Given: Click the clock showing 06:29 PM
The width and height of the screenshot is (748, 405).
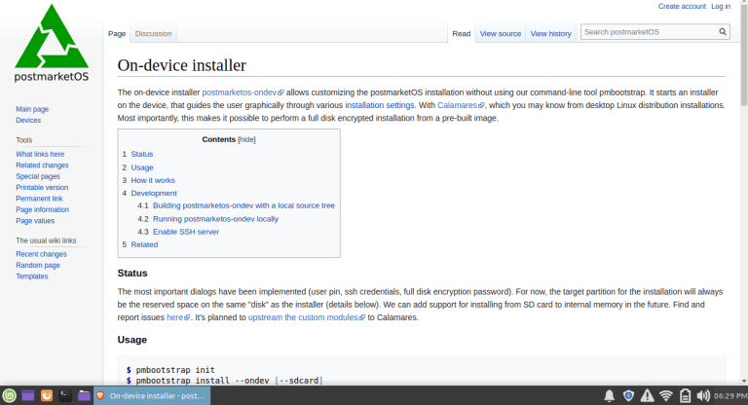Looking at the screenshot, I should (x=729, y=396).
